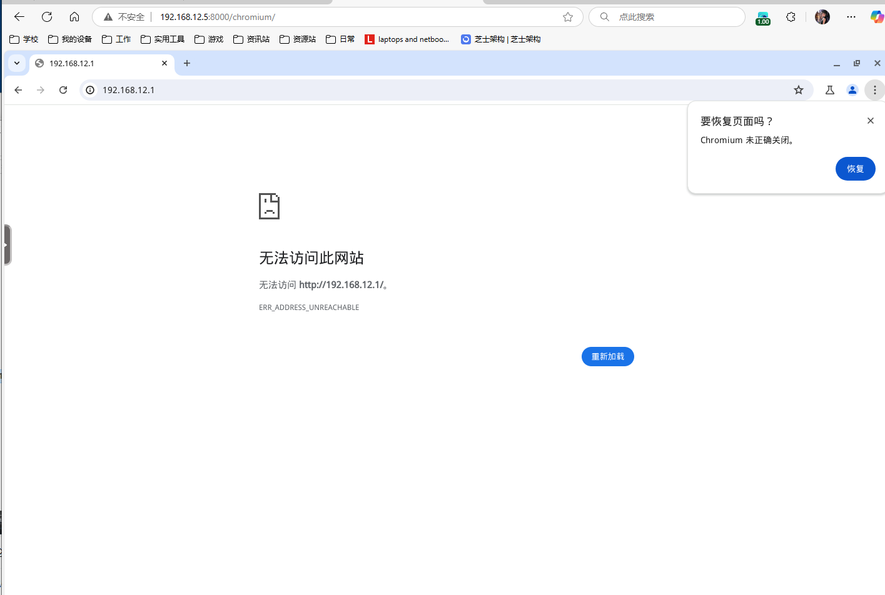Image resolution: width=885 pixels, height=595 pixels.
Task: Open the 工作 bookmarks folder
Action: 116,39
